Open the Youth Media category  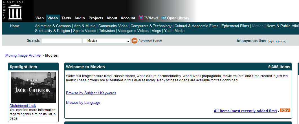(x=174, y=31)
